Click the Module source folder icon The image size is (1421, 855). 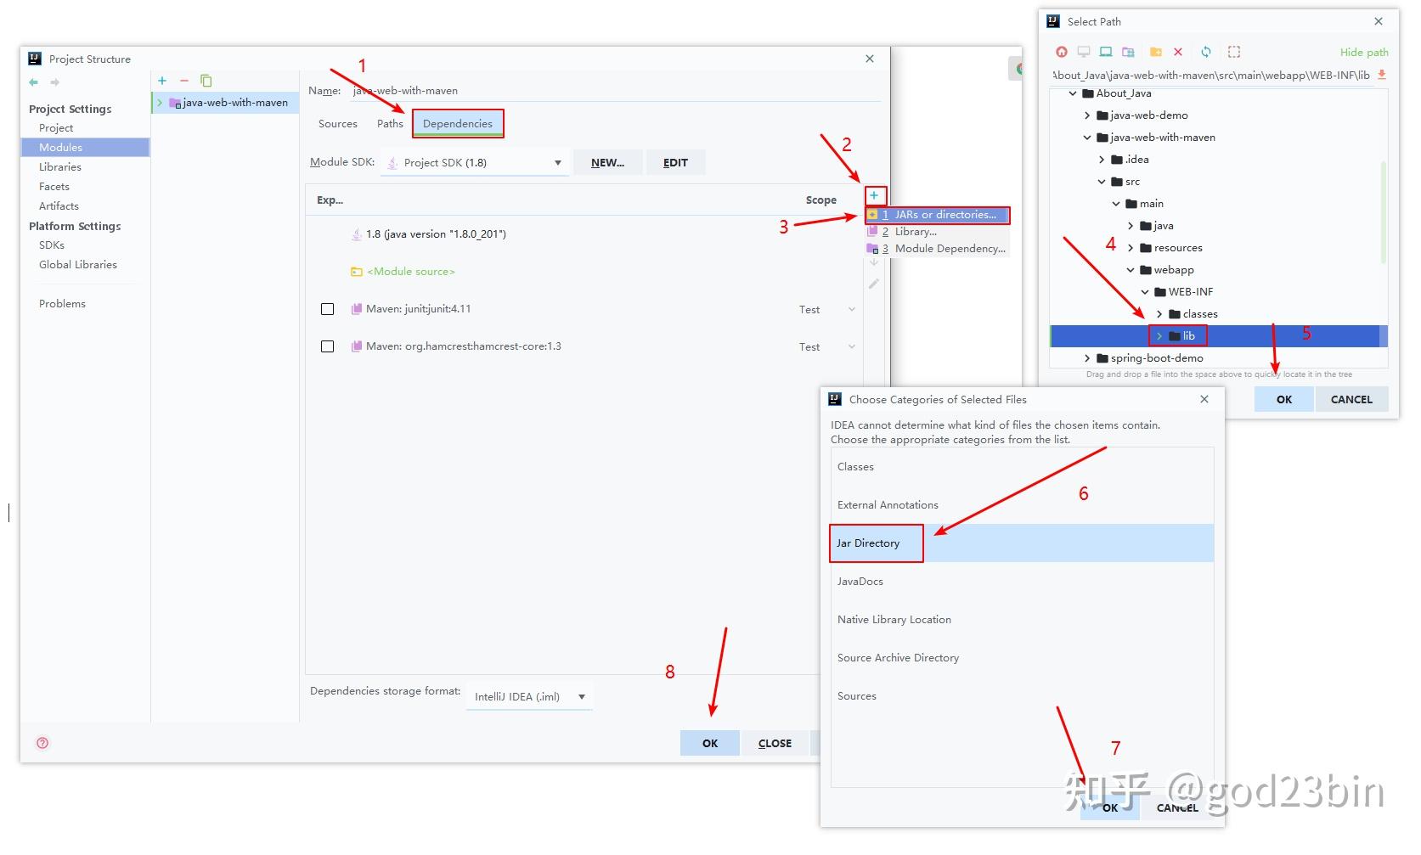point(357,272)
